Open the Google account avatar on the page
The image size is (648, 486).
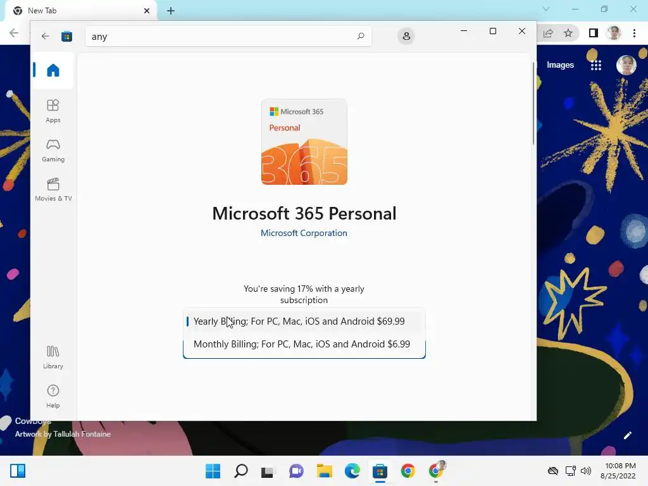tap(626, 65)
